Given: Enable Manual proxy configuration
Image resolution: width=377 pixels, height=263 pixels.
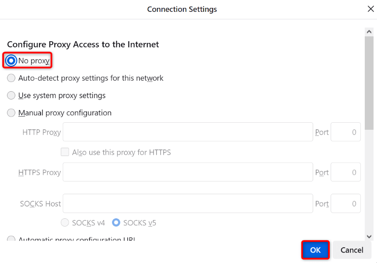Looking at the screenshot, I should [11, 113].
